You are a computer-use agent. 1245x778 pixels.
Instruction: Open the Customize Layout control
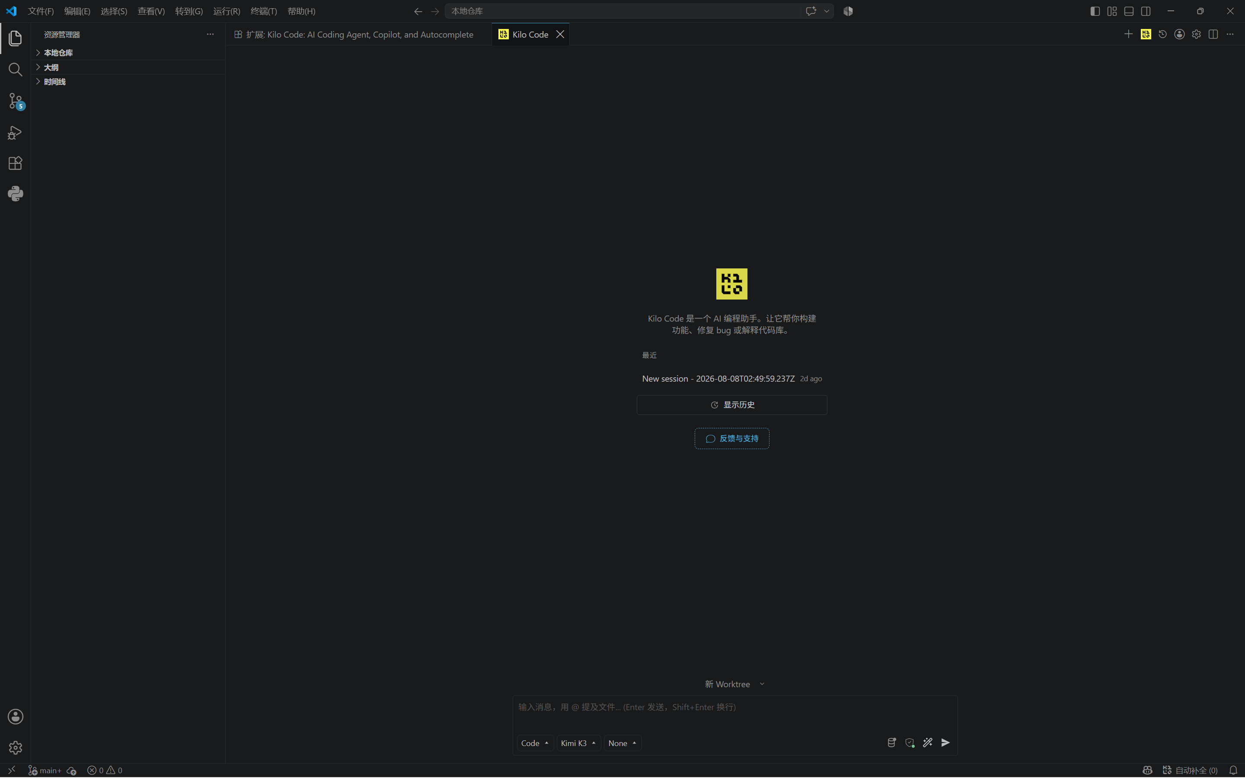coord(1112,11)
